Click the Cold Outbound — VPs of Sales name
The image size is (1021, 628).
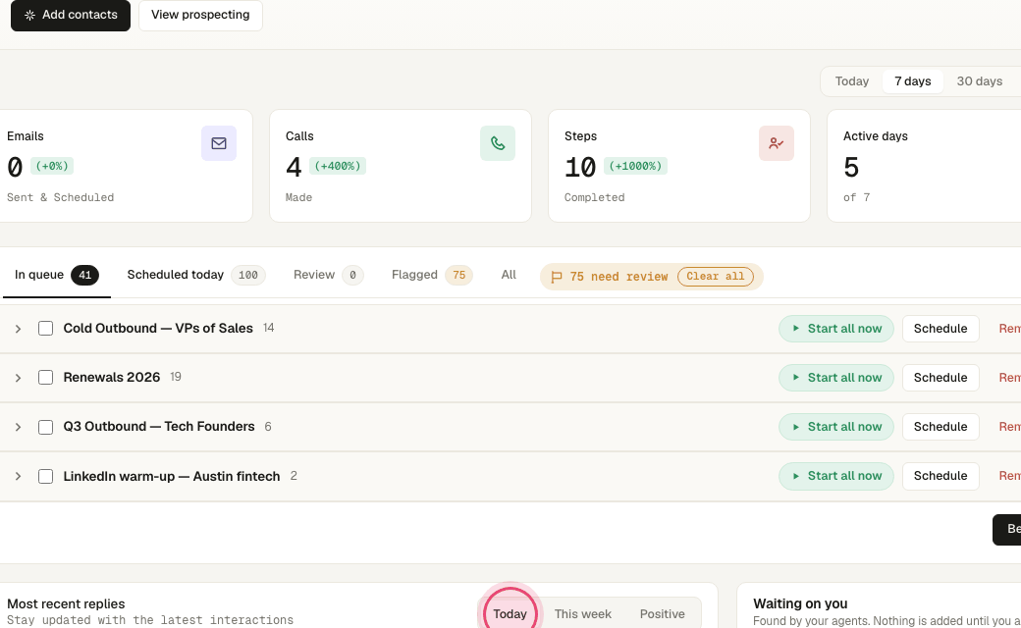158,329
